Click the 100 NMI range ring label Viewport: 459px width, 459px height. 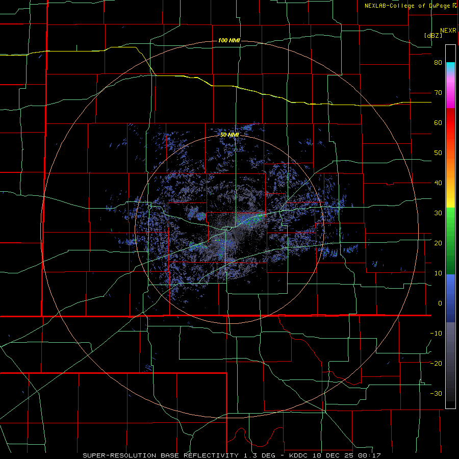[229, 40]
